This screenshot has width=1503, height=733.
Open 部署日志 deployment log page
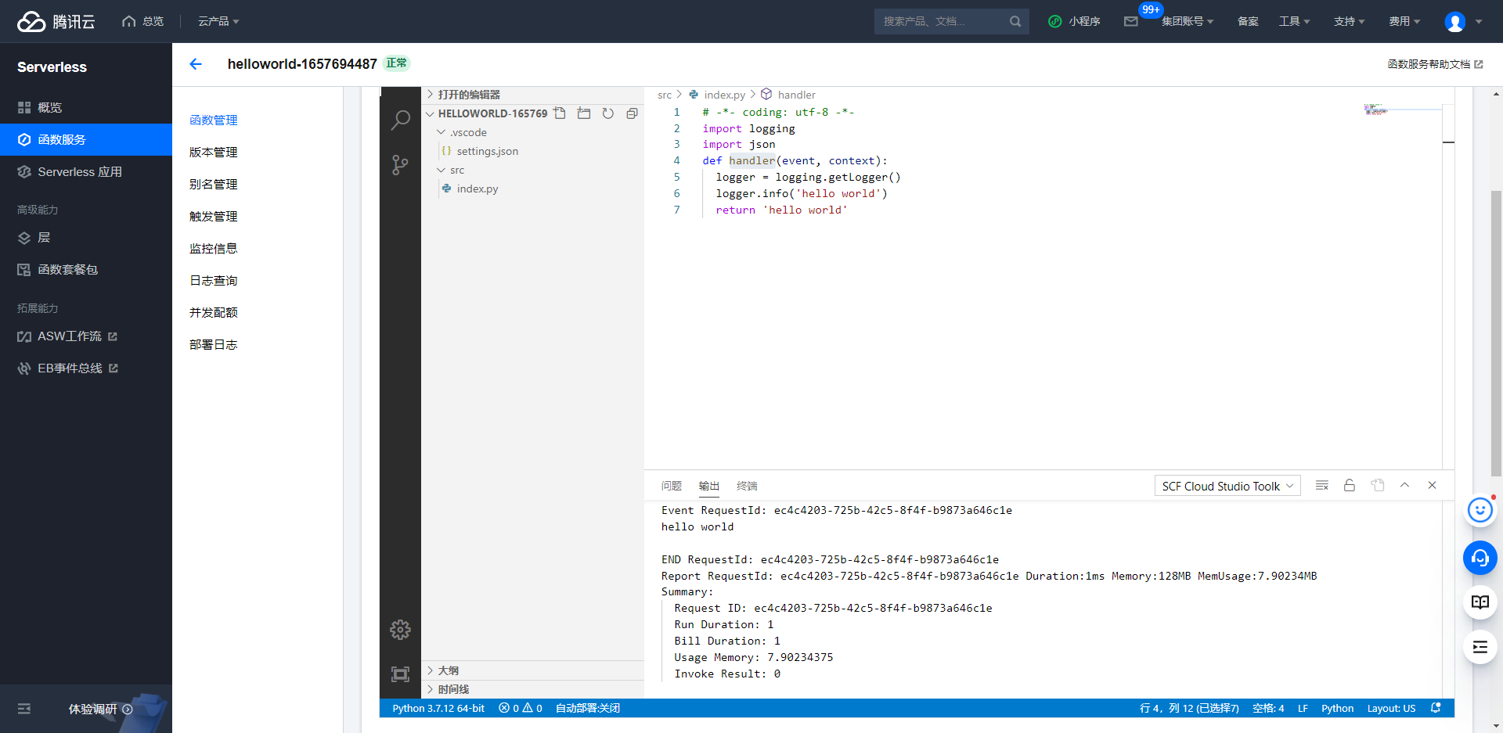(x=214, y=344)
